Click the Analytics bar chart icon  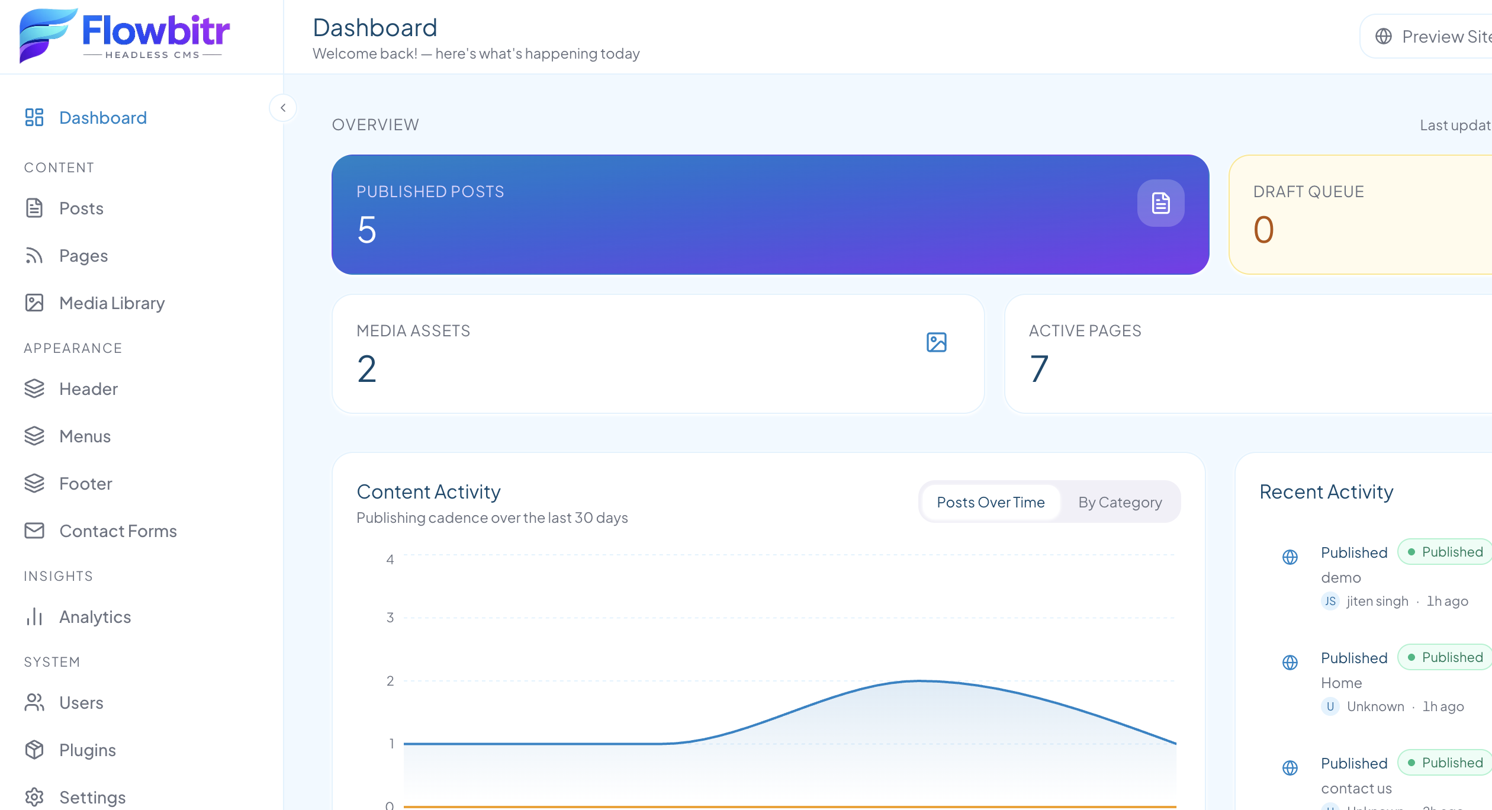point(34,616)
